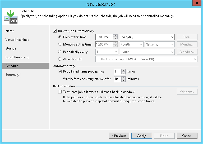Click the monthly 10:00 PM time field
Image resolution: width=203 pixels, height=144 pixels.
click(x=104, y=44)
